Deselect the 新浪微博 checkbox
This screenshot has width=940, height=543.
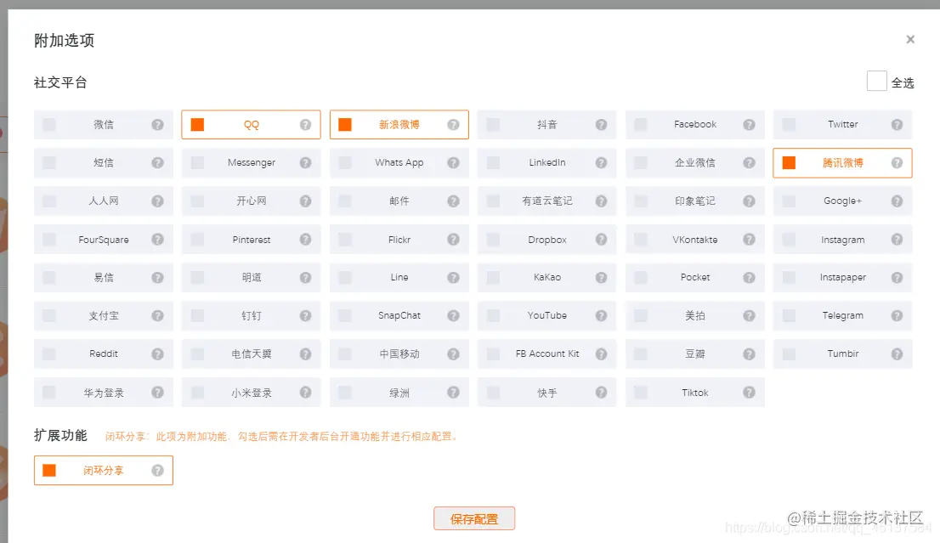tap(344, 124)
